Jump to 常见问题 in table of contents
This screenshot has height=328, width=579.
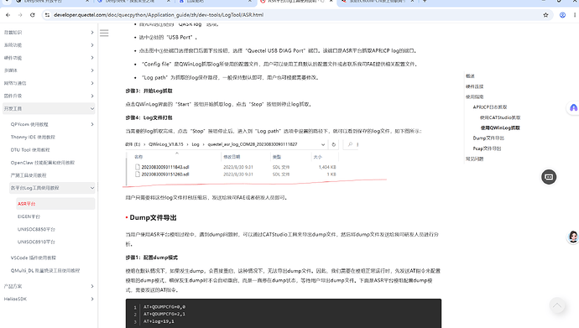point(474,159)
